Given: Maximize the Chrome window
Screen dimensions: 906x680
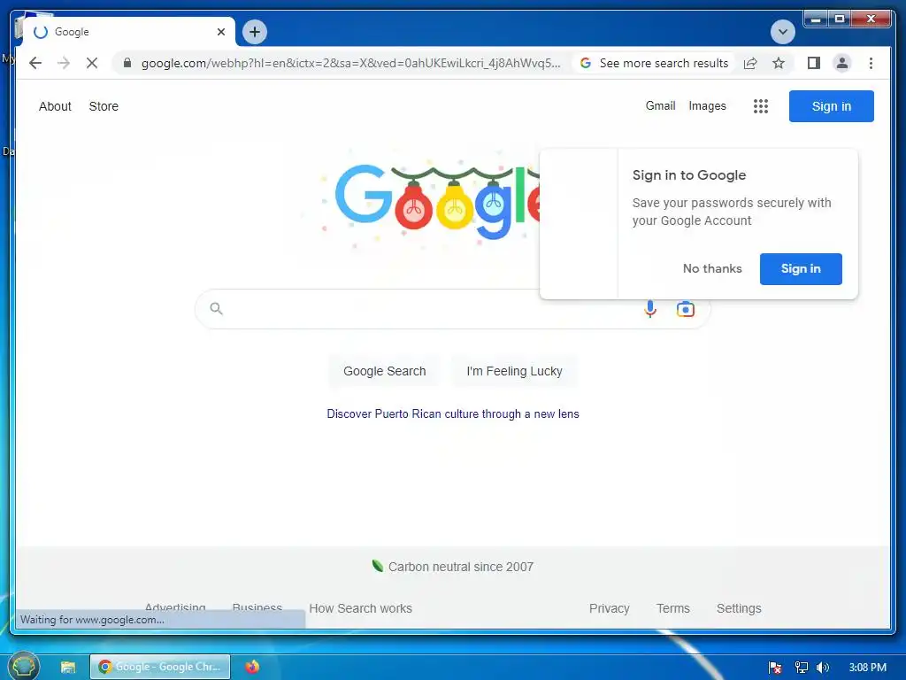Looking at the screenshot, I should tap(840, 19).
